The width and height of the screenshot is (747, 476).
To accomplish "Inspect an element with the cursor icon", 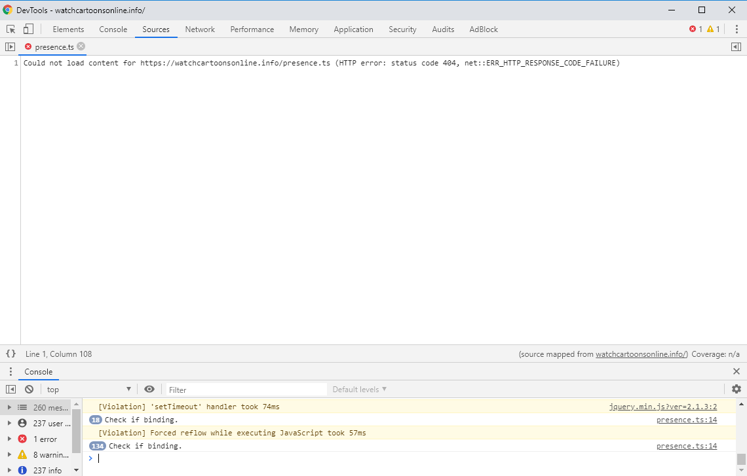I will [x=10, y=29].
